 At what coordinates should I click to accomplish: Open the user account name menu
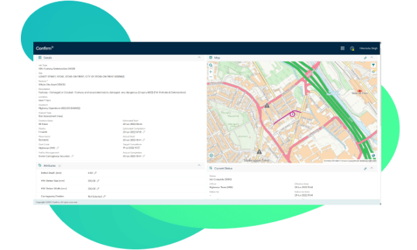(x=368, y=48)
